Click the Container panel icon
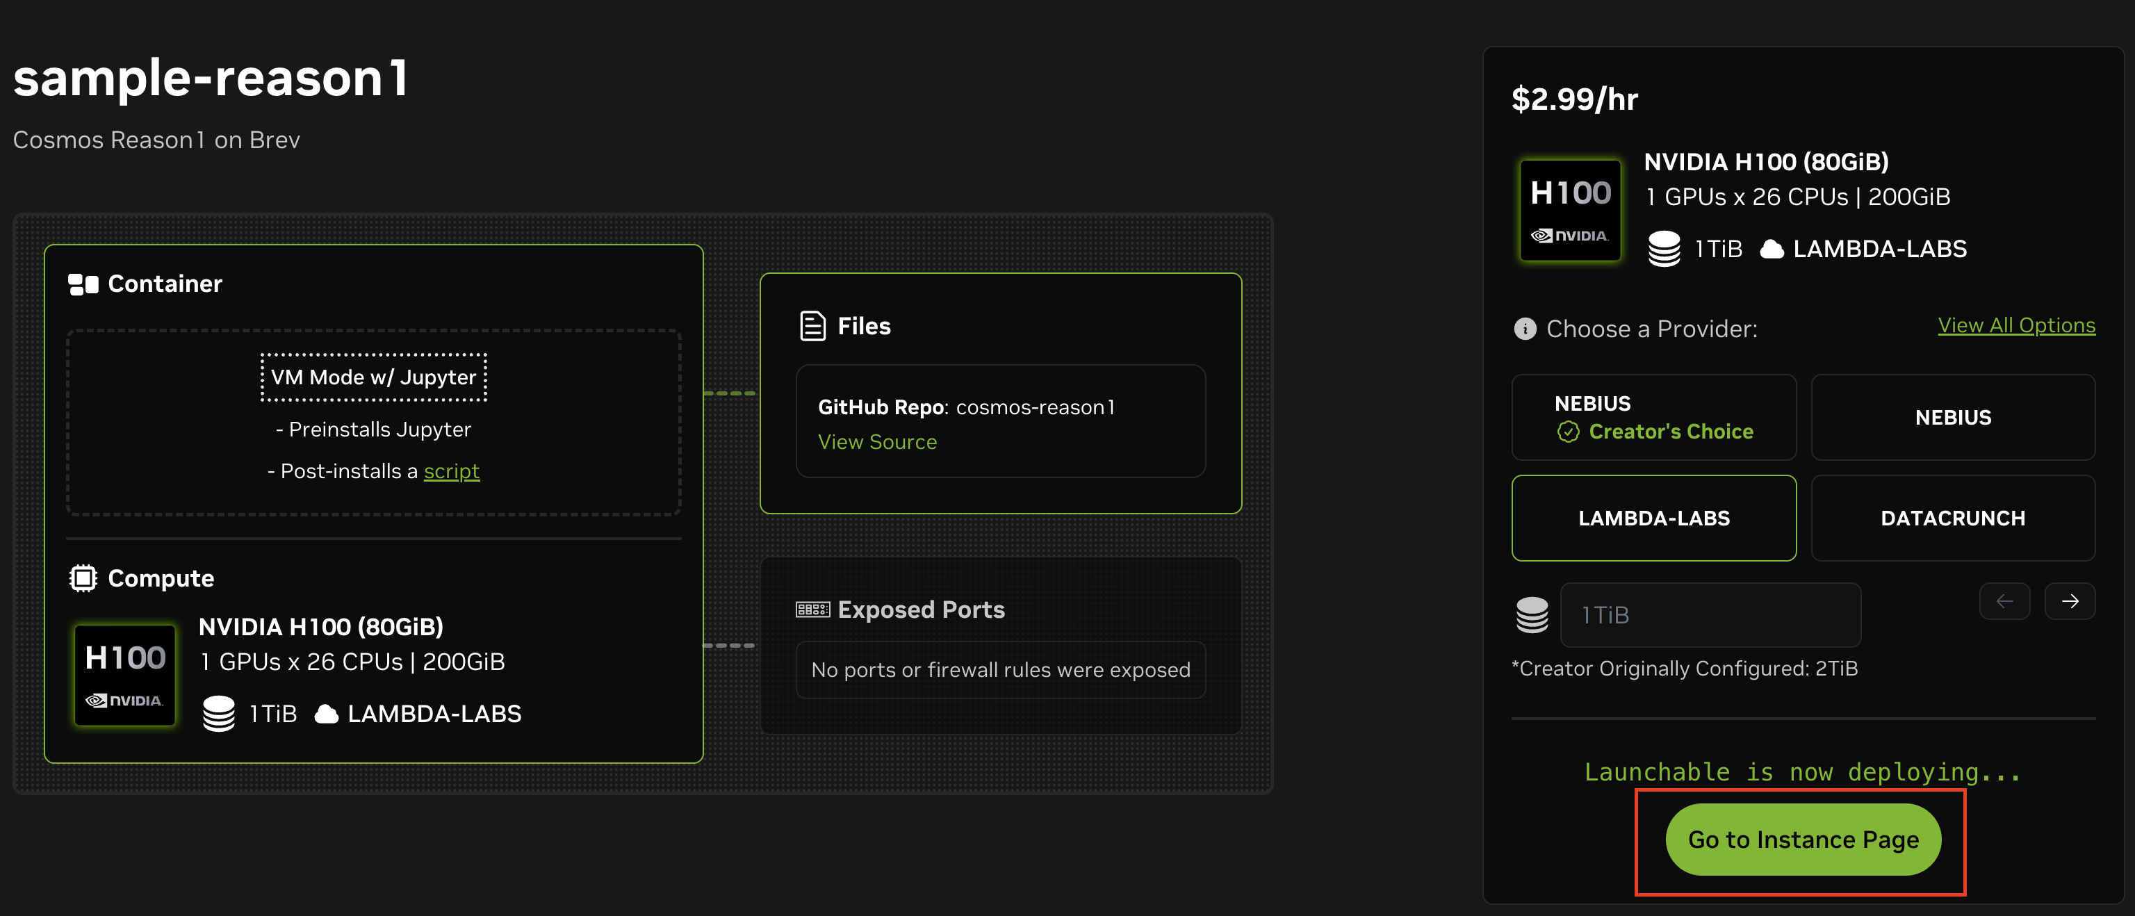Screen dimensions: 2135x916 tap(82, 284)
